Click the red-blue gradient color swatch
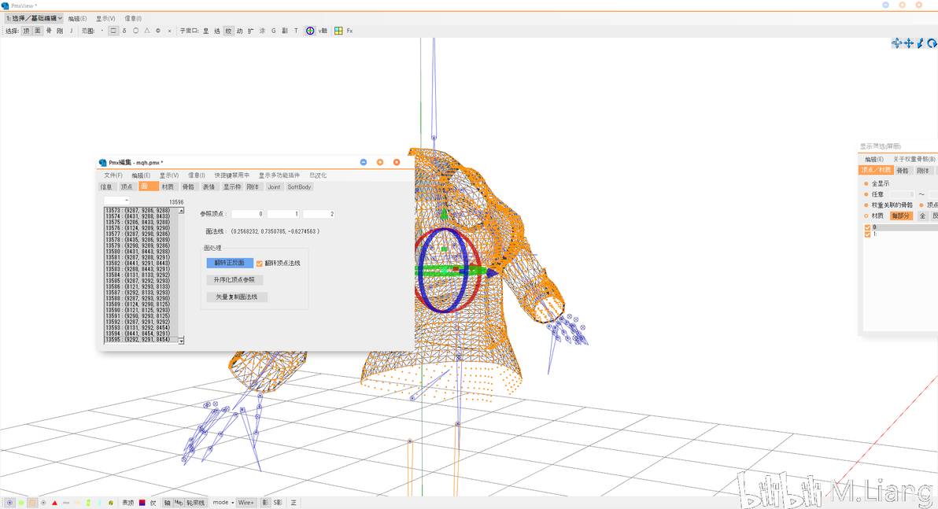938x509 pixels. pos(142,503)
